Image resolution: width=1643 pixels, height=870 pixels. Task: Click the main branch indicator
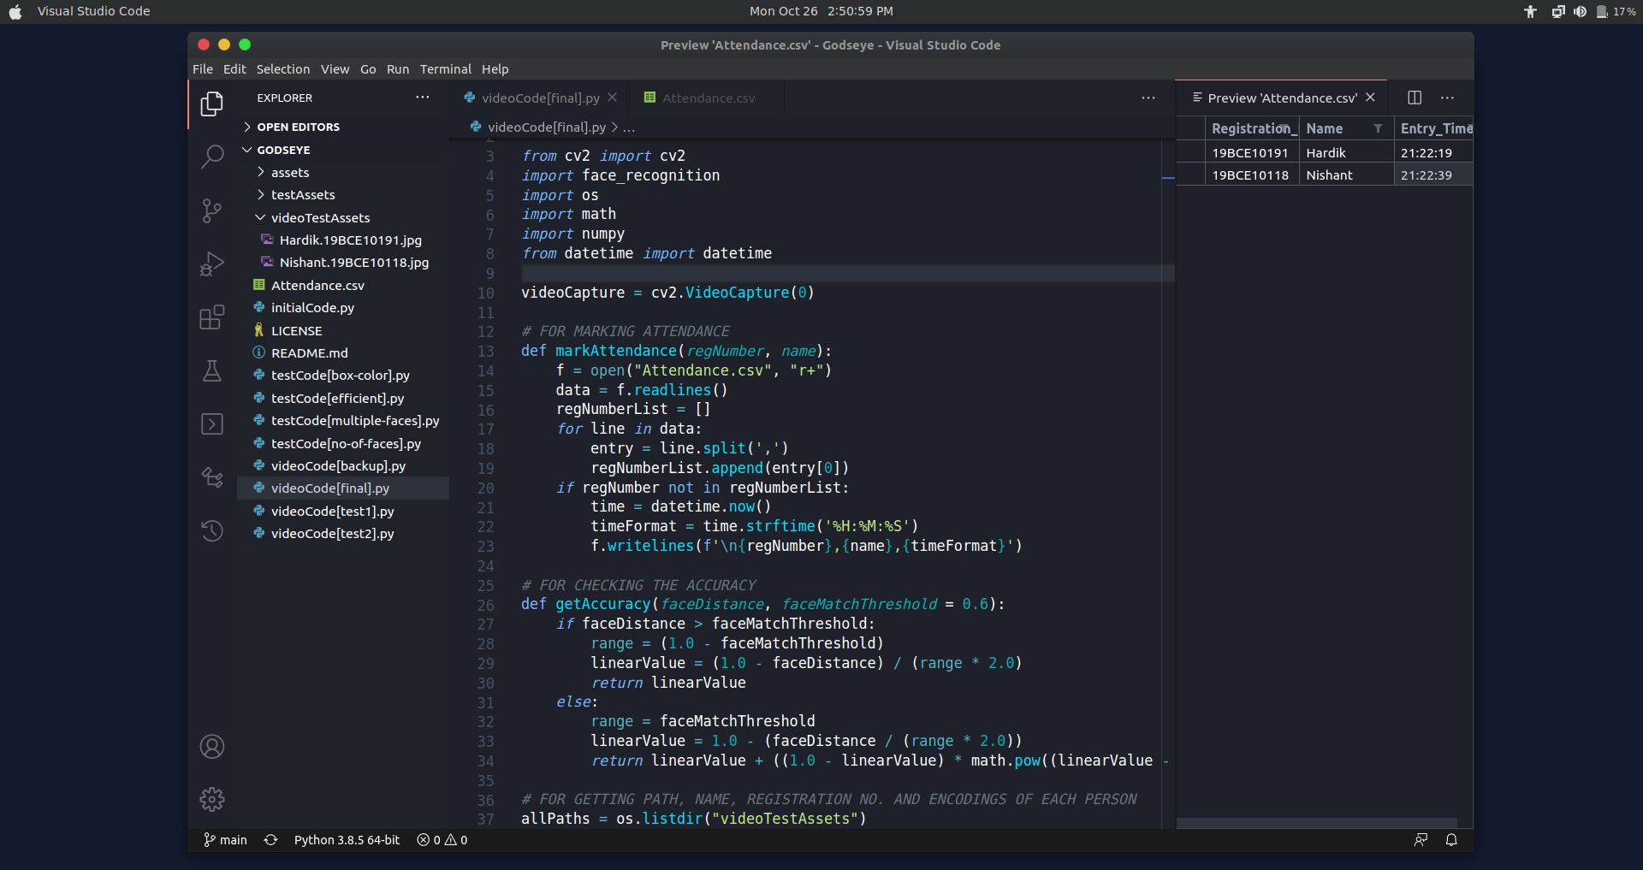(x=225, y=840)
